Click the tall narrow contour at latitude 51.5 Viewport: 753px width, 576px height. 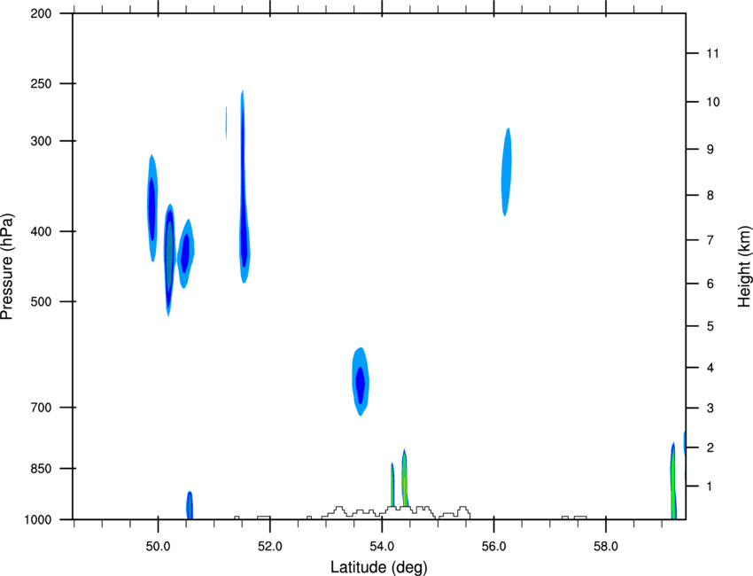click(244, 186)
